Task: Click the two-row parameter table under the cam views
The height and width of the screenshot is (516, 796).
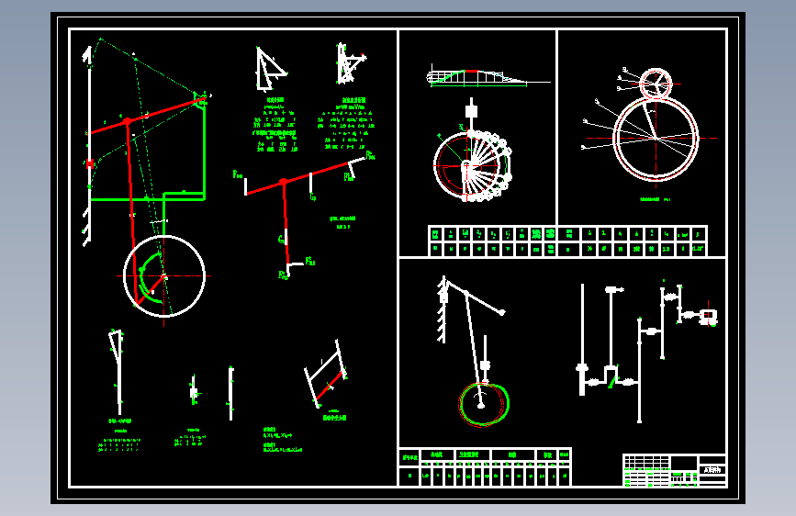Action: [x=567, y=241]
